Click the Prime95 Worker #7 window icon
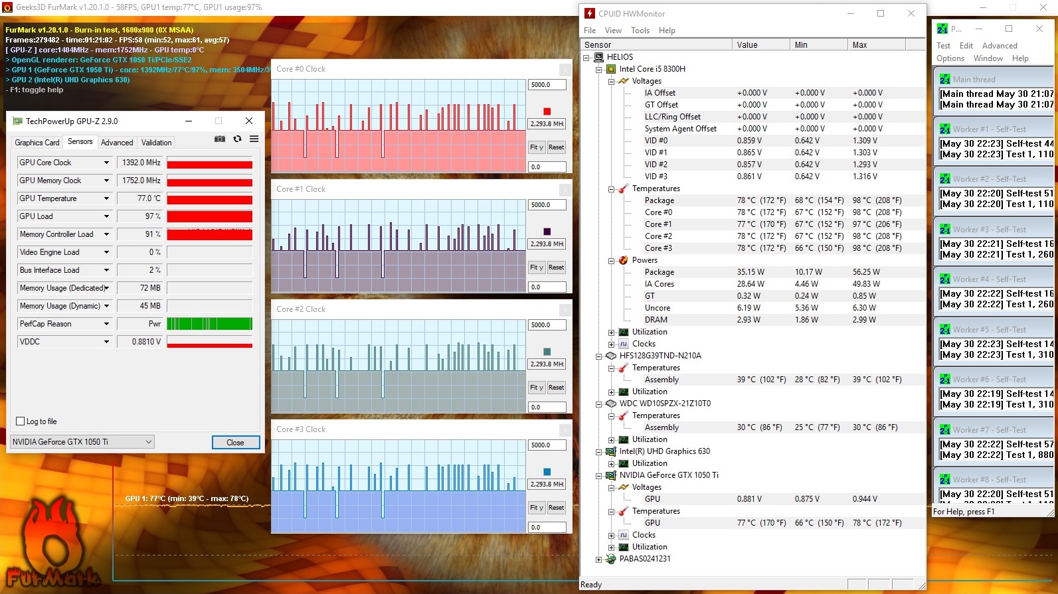 coord(944,429)
